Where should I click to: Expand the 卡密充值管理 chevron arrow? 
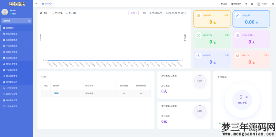point(30,106)
